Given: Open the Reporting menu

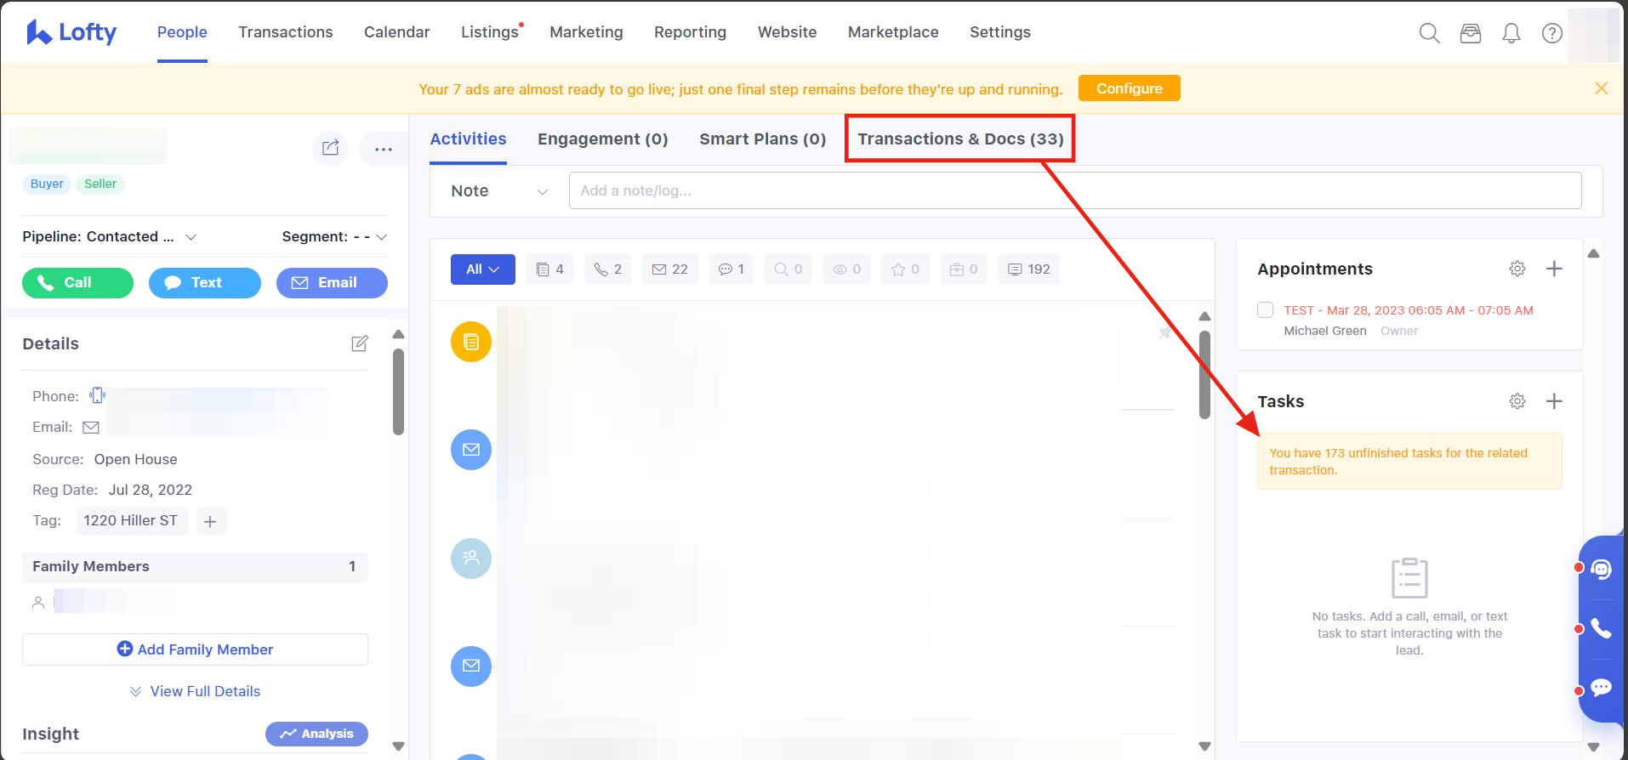Looking at the screenshot, I should [x=690, y=32].
